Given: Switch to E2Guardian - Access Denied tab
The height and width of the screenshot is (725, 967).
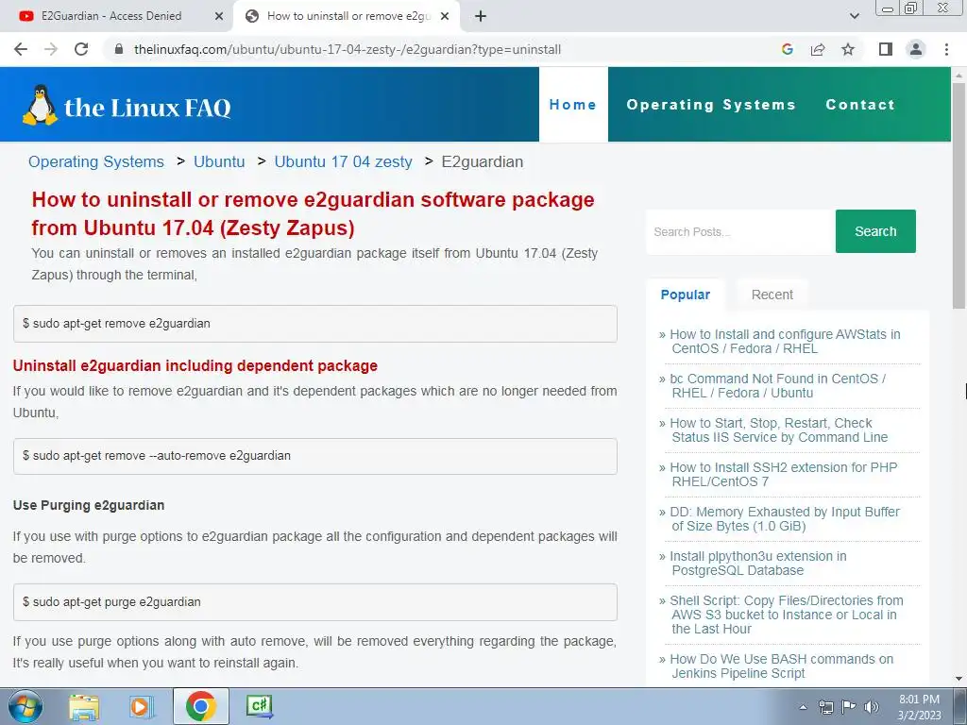Looking at the screenshot, I should [117, 16].
